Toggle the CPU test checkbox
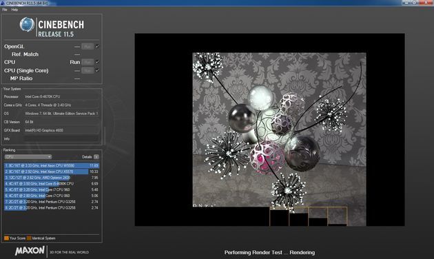This screenshot has width=434, height=259. pyautogui.click(x=97, y=62)
